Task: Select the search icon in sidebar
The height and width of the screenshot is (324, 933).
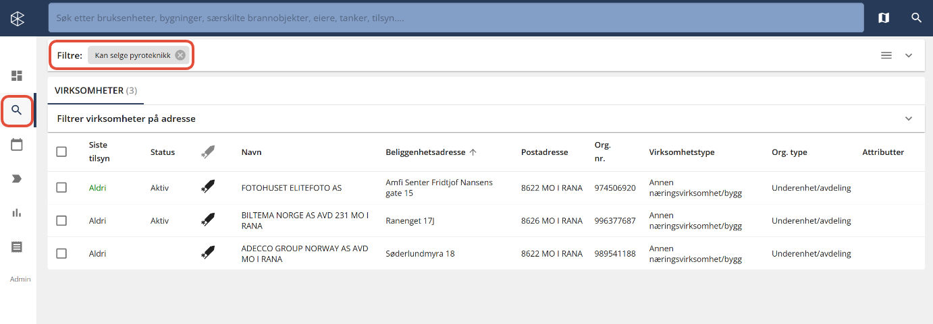Action: click(17, 110)
